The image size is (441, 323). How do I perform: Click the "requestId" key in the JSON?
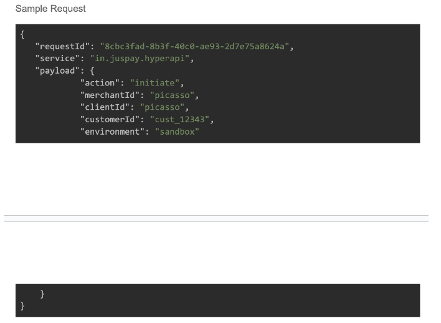pos(64,47)
